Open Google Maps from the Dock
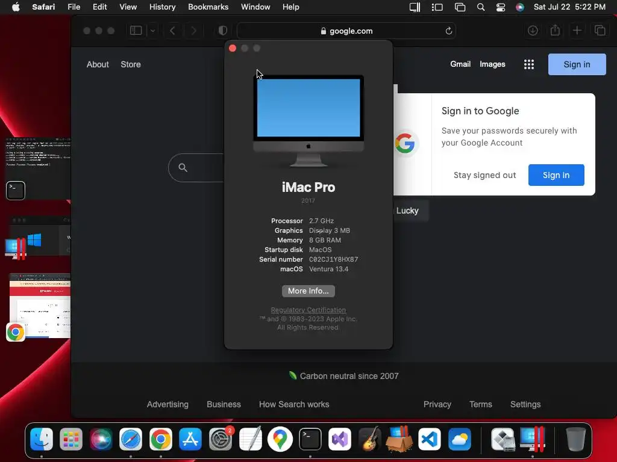Screen dimensions: 617x462 coord(280,439)
